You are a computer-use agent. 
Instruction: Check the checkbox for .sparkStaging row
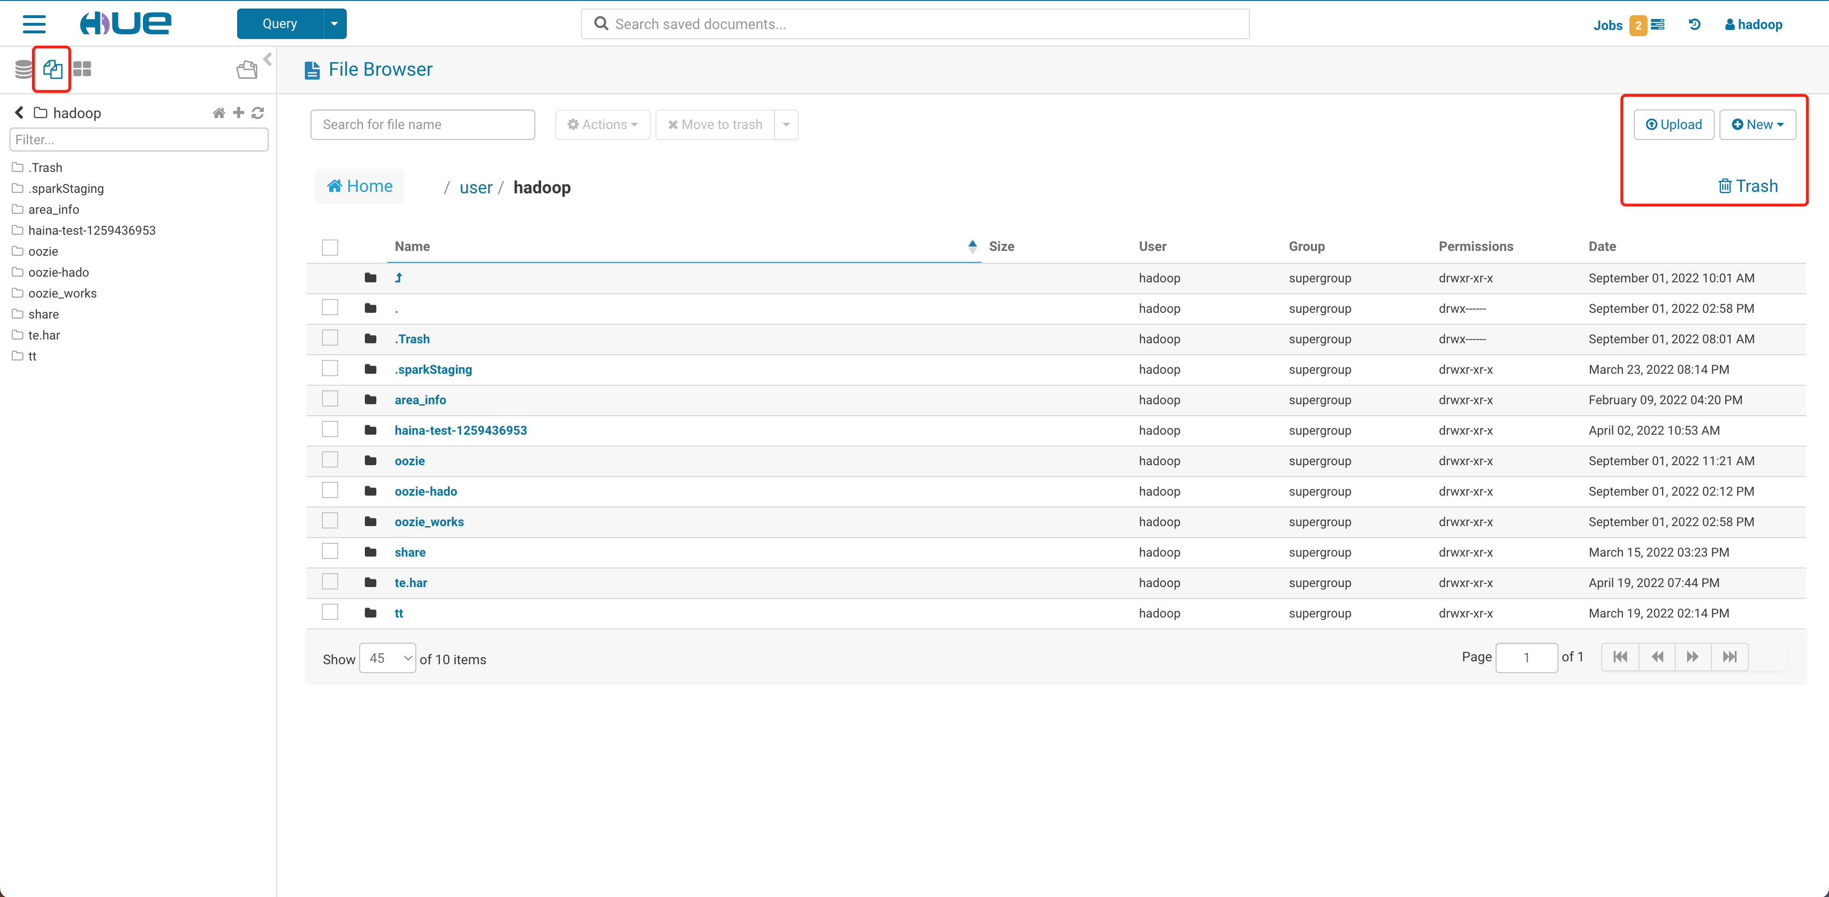click(x=330, y=369)
